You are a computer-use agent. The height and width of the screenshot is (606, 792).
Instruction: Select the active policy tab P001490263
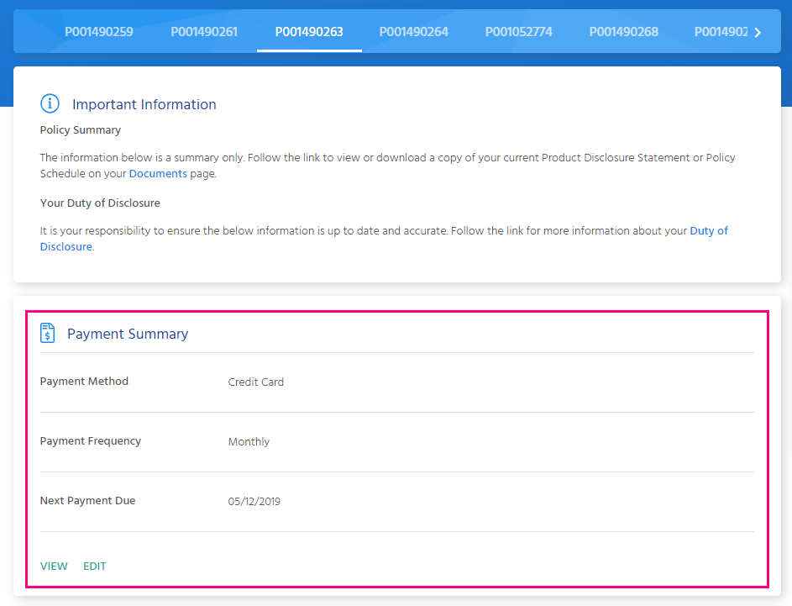tap(309, 32)
